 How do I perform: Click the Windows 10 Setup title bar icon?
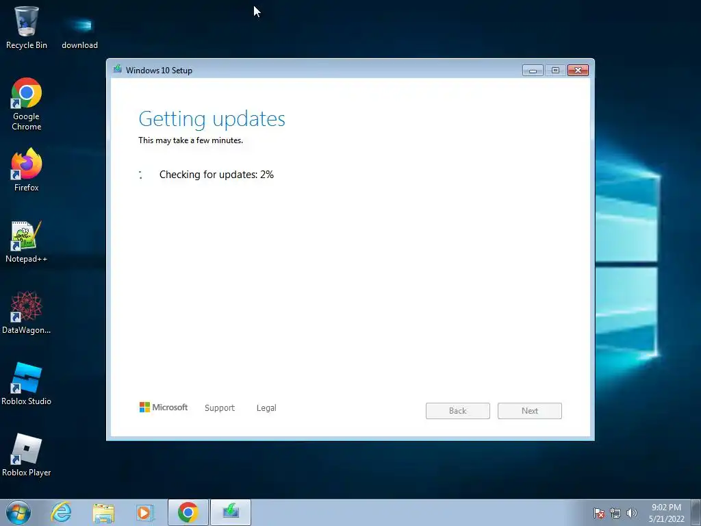click(118, 69)
